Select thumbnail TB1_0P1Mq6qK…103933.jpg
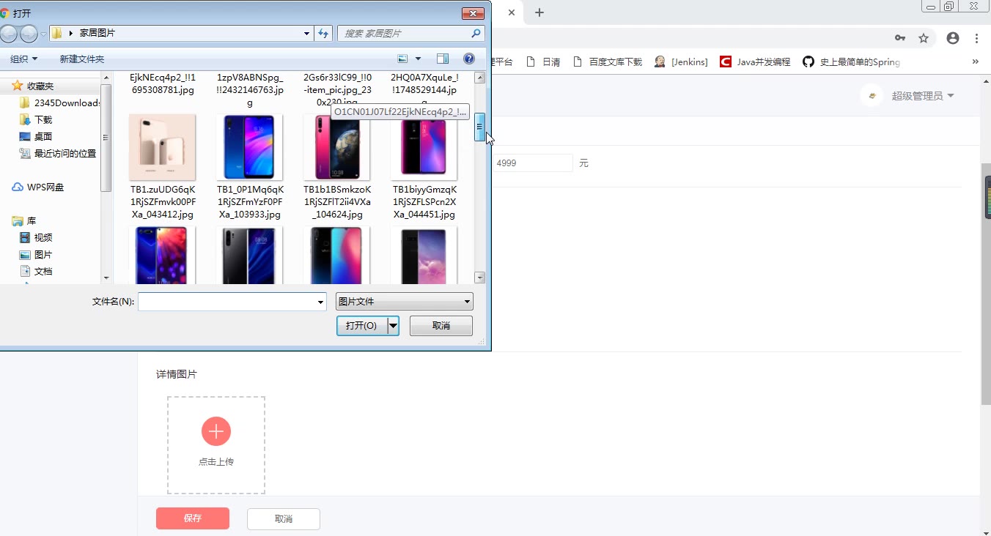The image size is (991, 536). [x=249, y=147]
